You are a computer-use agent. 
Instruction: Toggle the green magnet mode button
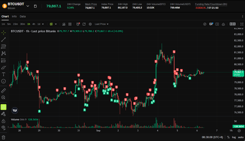point(4,107)
